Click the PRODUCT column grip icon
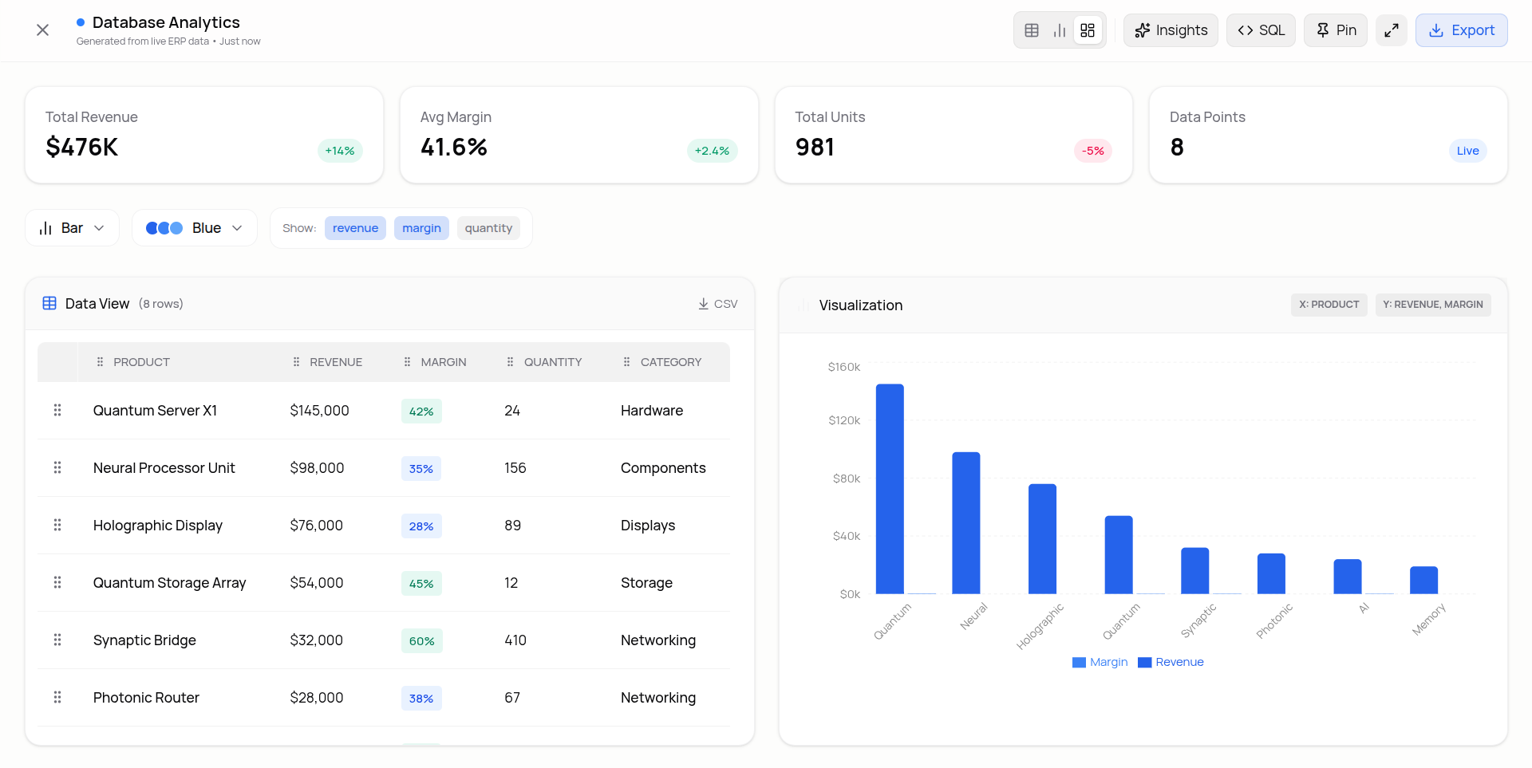 (x=100, y=362)
